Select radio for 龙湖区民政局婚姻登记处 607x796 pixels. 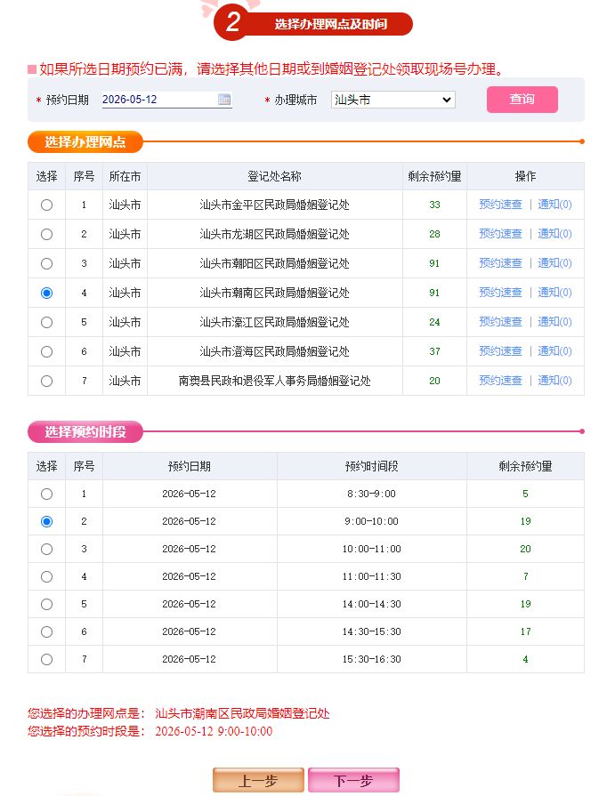coord(47,235)
